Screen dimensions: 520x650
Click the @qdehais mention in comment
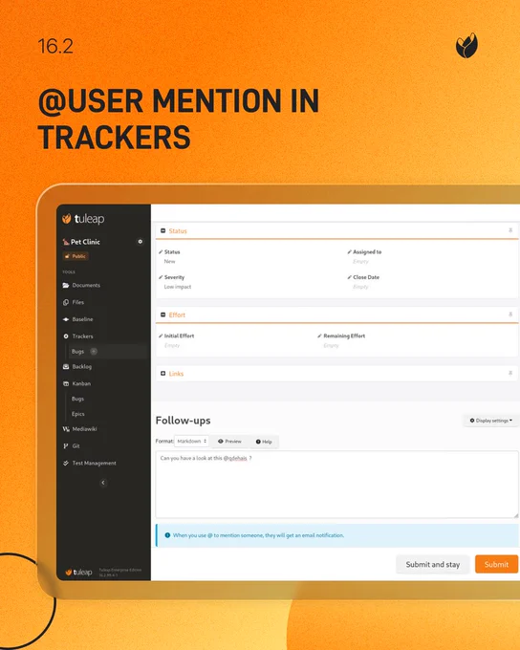(235, 458)
